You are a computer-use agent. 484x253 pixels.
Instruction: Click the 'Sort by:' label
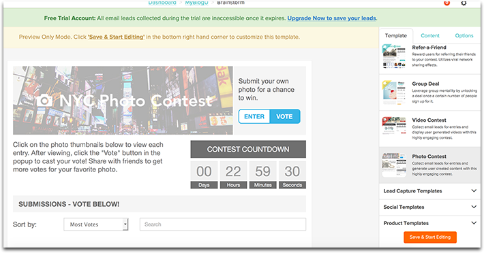click(25, 224)
